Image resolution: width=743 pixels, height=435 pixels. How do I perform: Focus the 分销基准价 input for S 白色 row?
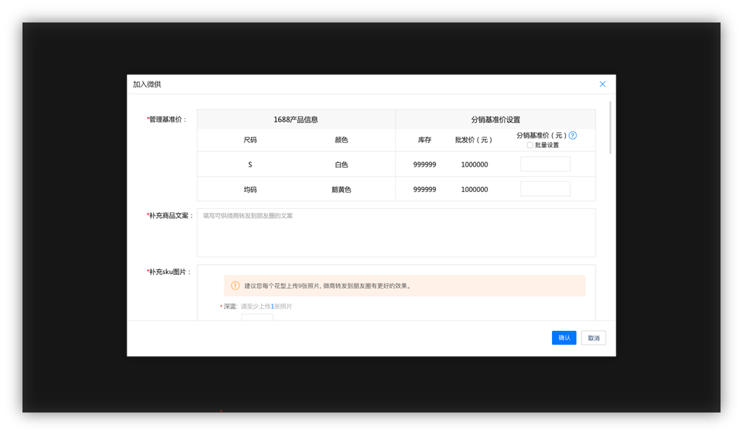point(545,164)
